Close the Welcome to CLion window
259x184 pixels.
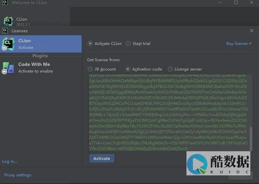coord(252,2)
